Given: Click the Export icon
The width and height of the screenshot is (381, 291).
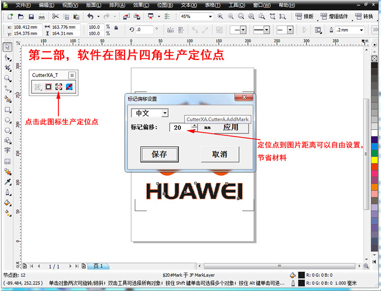Looking at the screenshot, I should pyautogui.click(x=137, y=16).
